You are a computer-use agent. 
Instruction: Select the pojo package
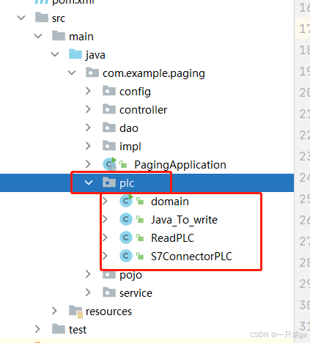(130, 275)
